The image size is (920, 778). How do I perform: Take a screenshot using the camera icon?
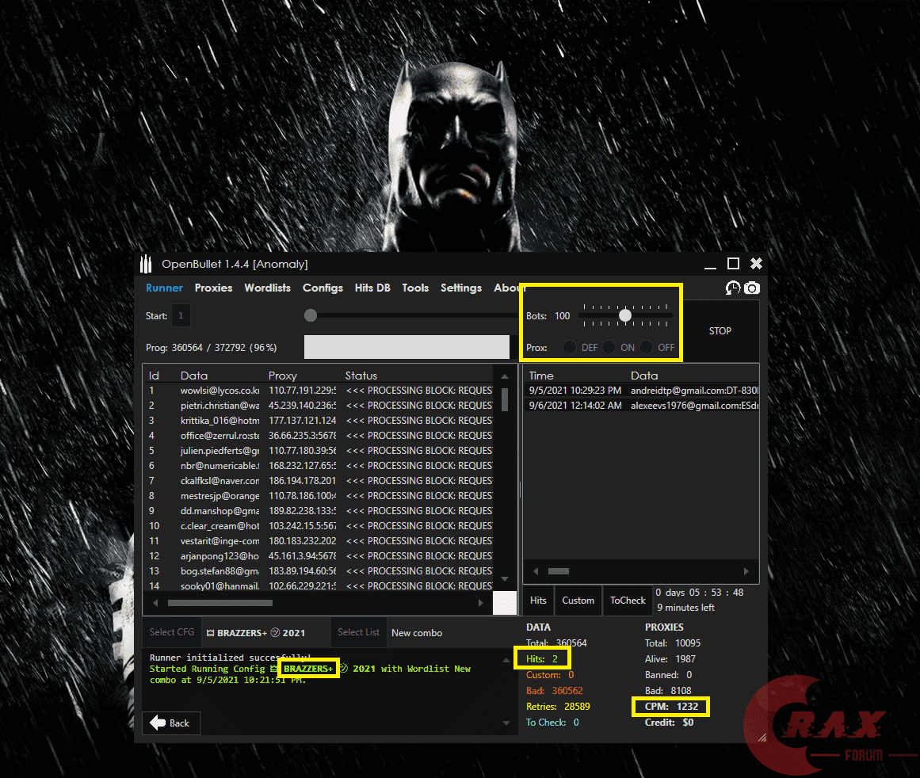click(x=751, y=288)
